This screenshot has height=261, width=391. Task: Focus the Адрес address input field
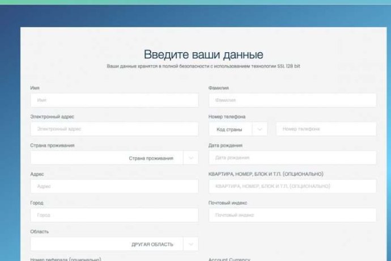click(x=114, y=186)
